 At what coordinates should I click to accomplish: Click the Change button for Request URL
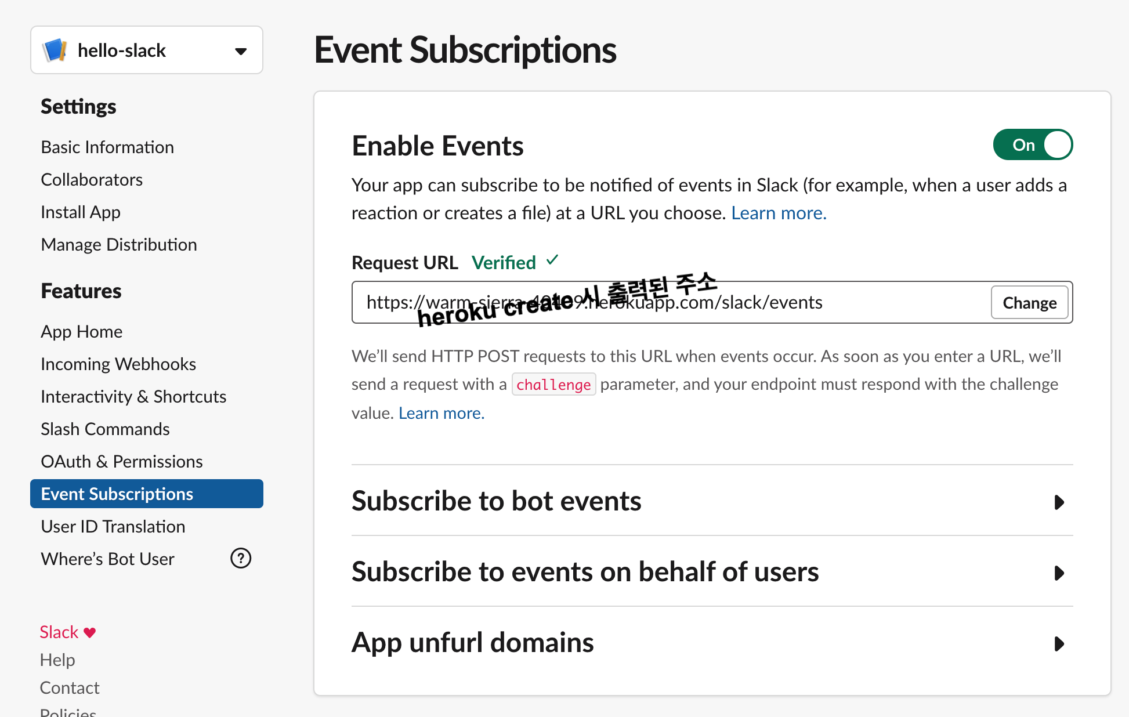(1029, 303)
